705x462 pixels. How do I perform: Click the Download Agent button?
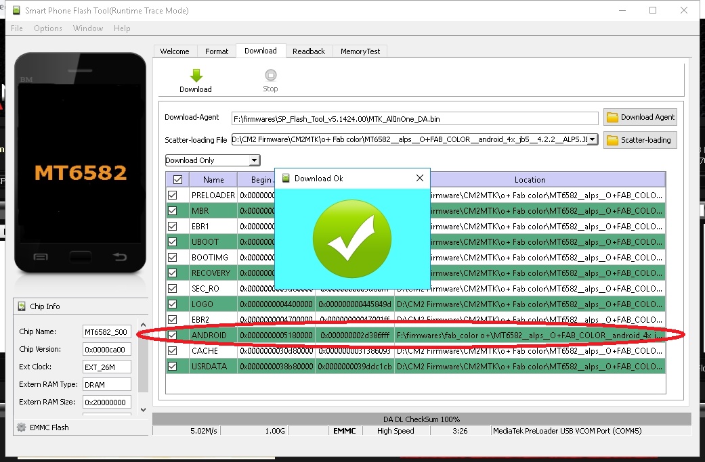click(640, 117)
